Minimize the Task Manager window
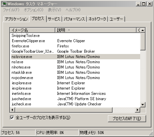Viewport: 154px width, 137px height. click(138, 4)
